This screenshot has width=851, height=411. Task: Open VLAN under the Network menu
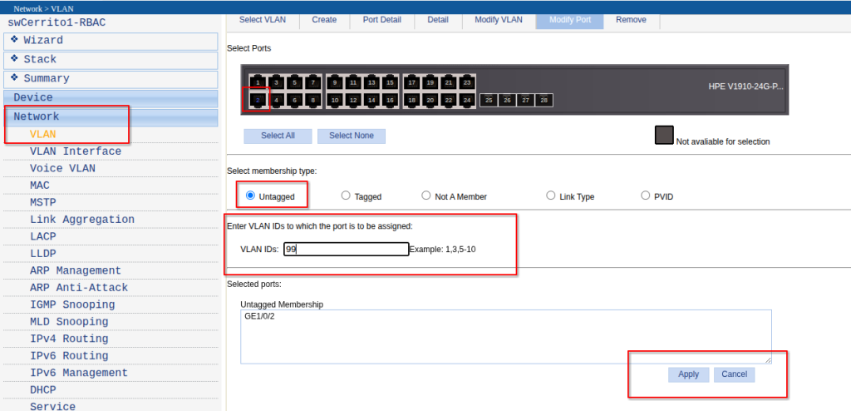(x=43, y=134)
